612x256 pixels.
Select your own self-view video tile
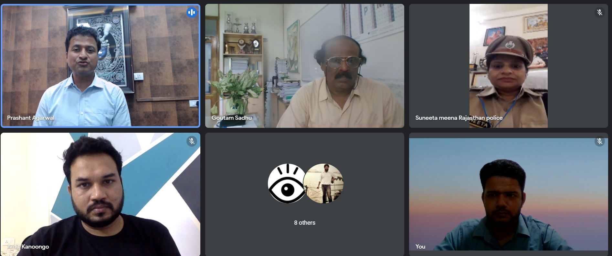508,194
